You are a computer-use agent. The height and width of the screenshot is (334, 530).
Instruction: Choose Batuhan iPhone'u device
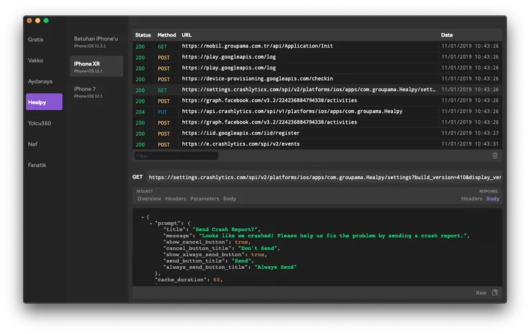[96, 42]
